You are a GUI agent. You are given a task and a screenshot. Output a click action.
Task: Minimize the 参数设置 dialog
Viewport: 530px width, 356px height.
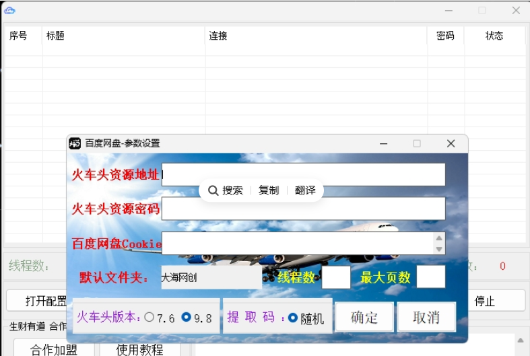[384, 143]
